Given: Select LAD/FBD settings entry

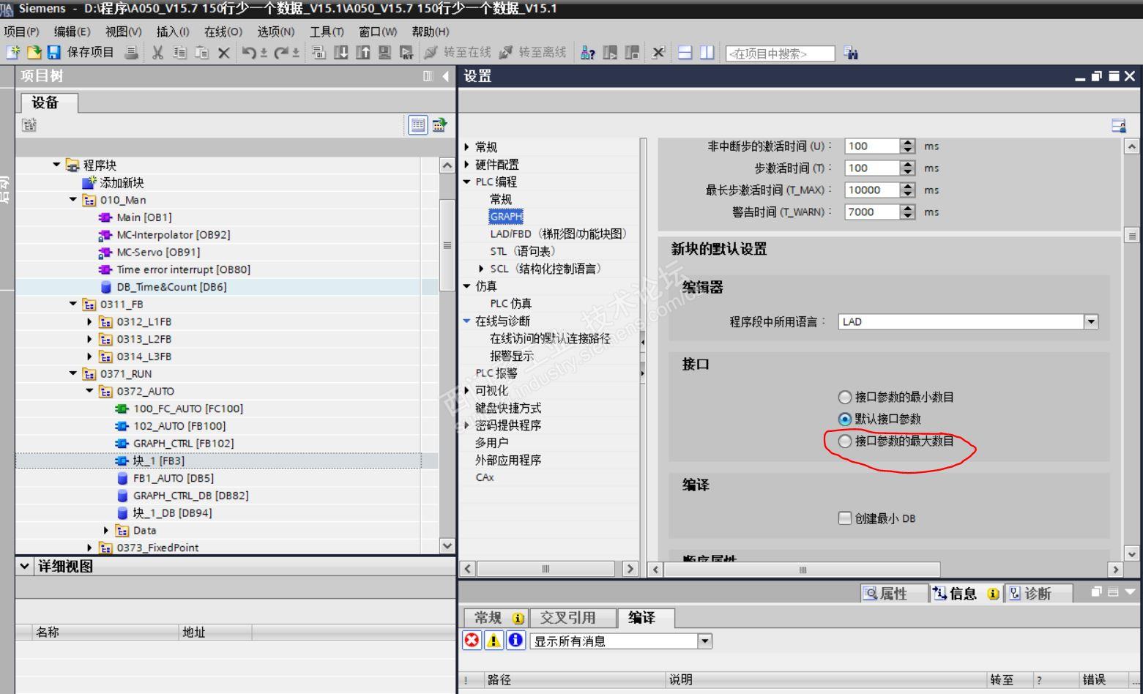Looking at the screenshot, I should pyautogui.click(x=559, y=234).
